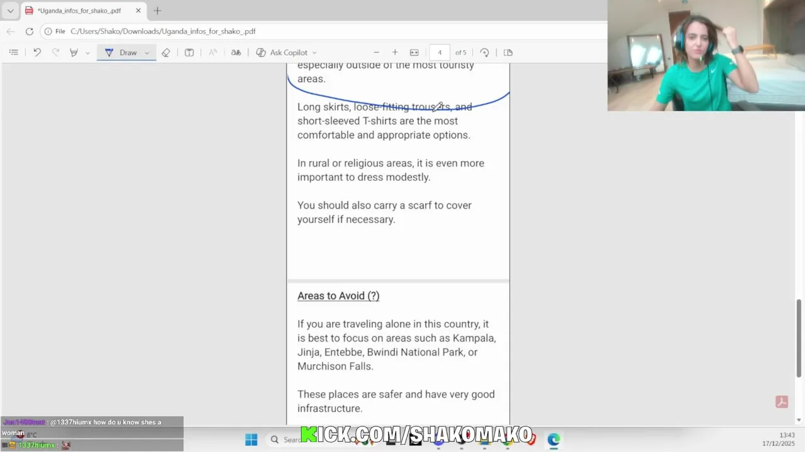Undo the last drawing stroke
805x452 pixels.
37,53
